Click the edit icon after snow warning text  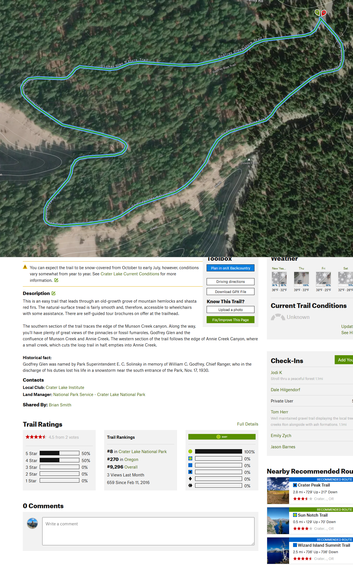point(56,280)
